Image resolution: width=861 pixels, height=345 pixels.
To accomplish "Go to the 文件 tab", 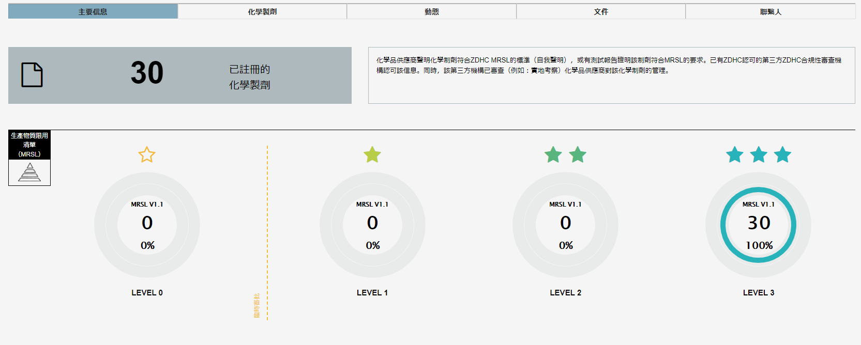I will 601,11.
